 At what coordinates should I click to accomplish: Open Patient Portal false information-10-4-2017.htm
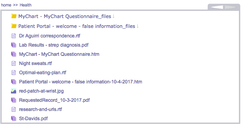[81, 82]
